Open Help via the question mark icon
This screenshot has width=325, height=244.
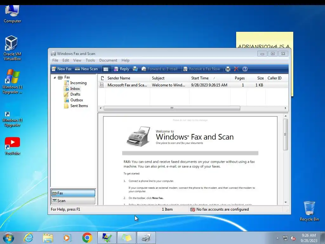(245, 69)
